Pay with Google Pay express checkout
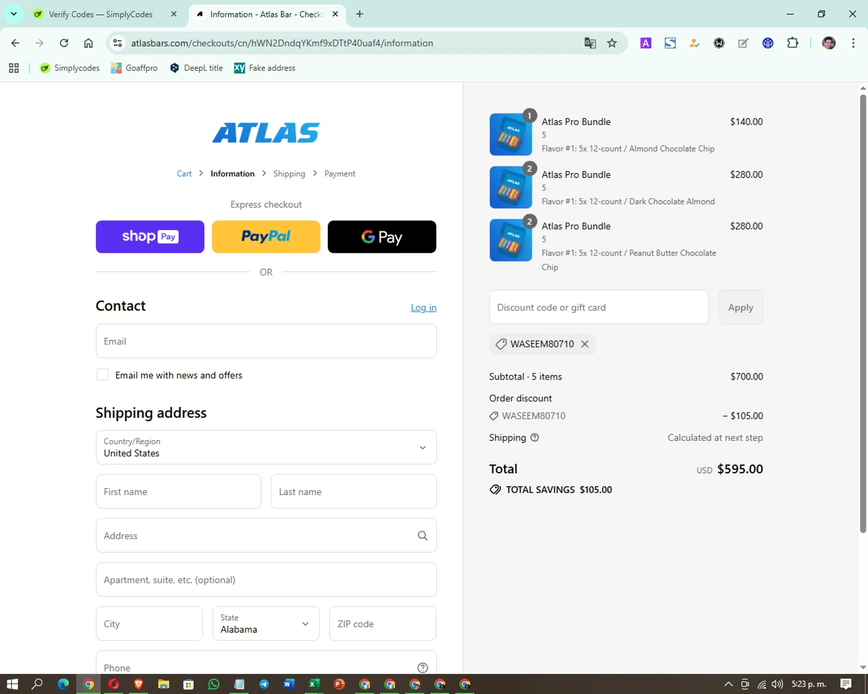The height and width of the screenshot is (694, 868). pyautogui.click(x=382, y=237)
